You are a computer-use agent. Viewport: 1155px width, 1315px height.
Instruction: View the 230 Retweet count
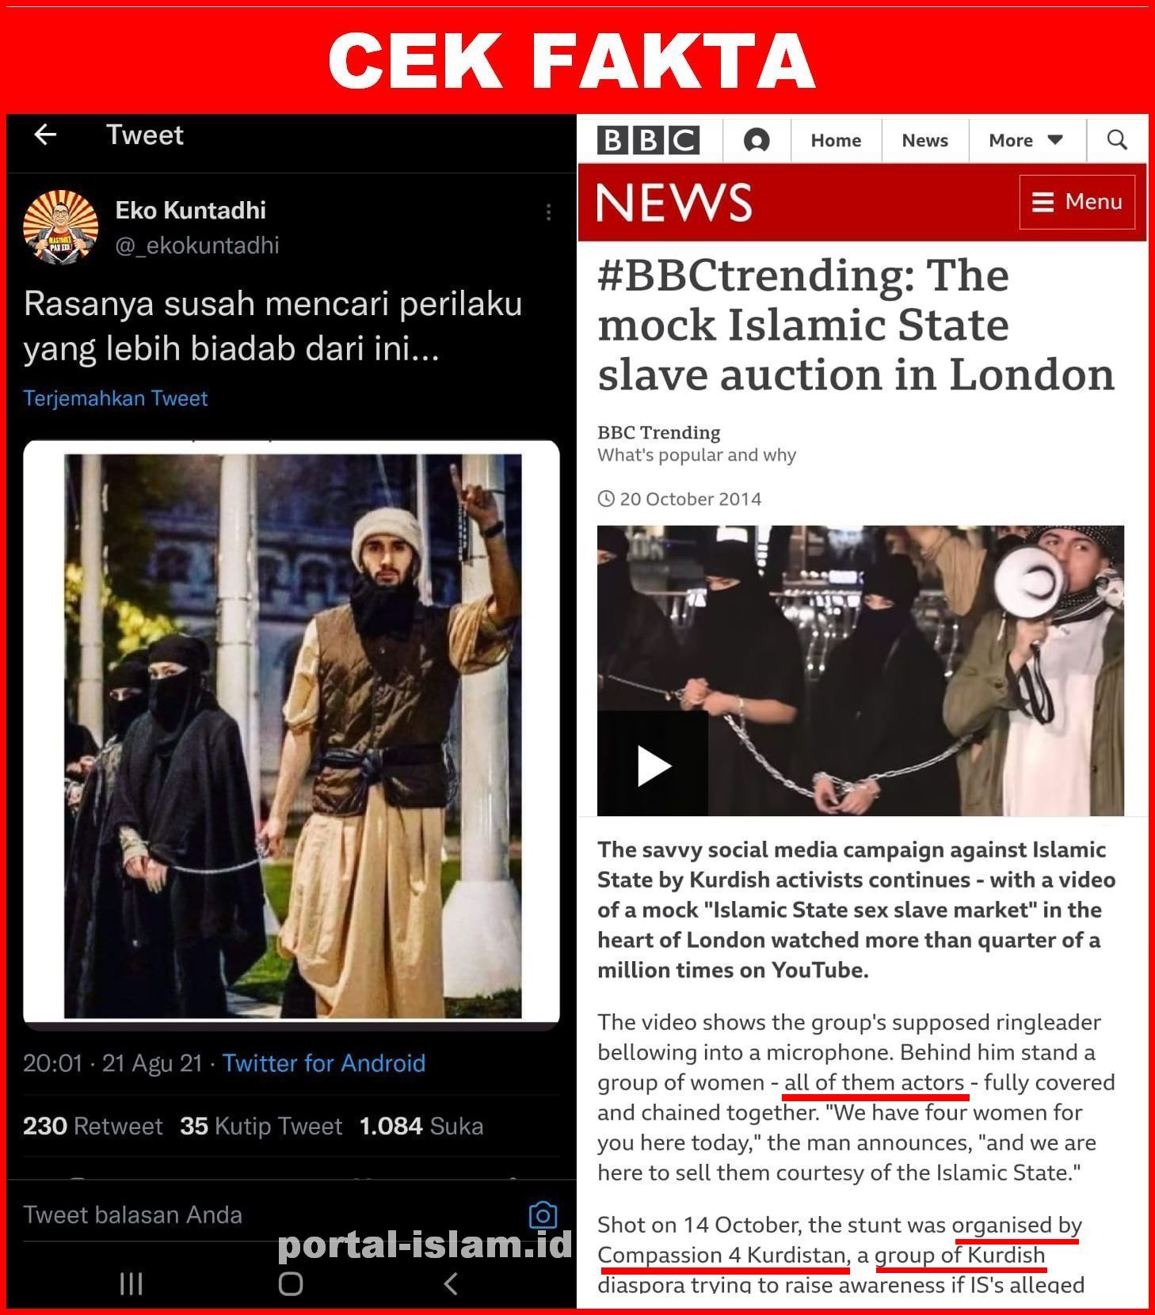pyautogui.click(x=92, y=1126)
